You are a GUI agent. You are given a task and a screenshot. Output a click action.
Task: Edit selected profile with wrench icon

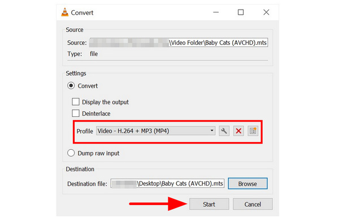pos(224,131)
